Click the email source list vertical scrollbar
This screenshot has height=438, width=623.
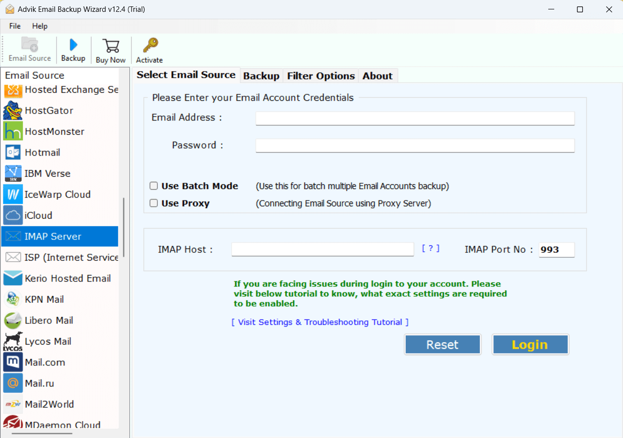(124, 227)
